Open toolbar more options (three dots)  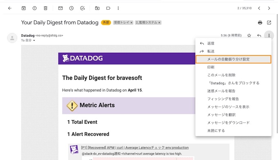pyautogui.click(x=118, y=8)
